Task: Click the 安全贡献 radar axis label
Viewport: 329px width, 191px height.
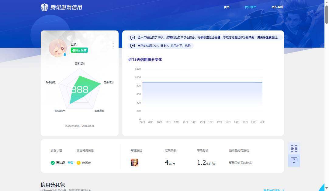Action: pyautogui.click(x=99, y=111)
